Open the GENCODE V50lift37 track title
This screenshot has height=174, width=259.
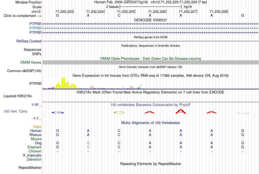coord(150,20)
